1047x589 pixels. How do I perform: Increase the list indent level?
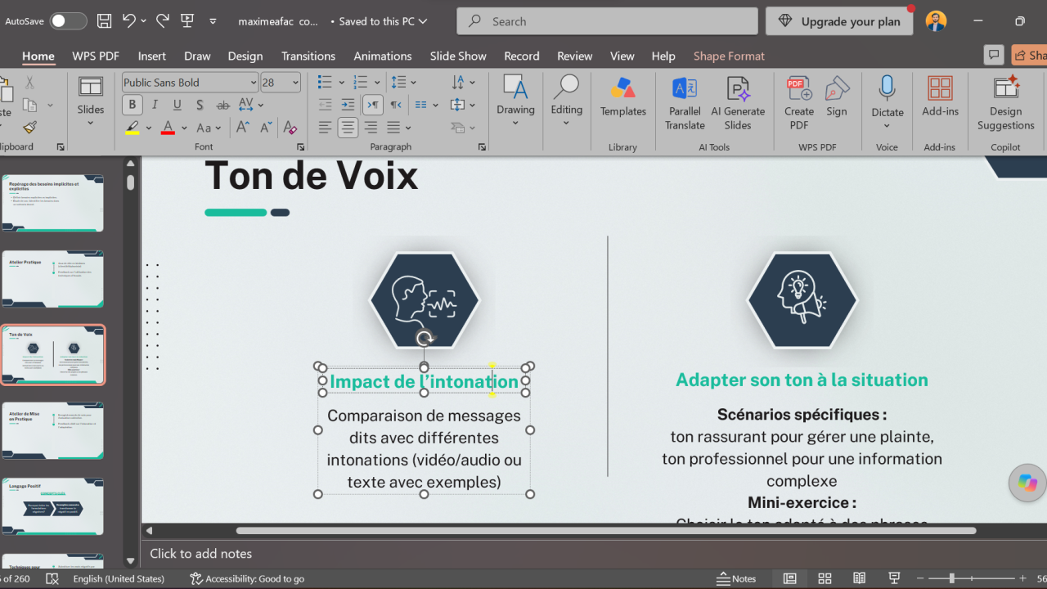point(348,105)
